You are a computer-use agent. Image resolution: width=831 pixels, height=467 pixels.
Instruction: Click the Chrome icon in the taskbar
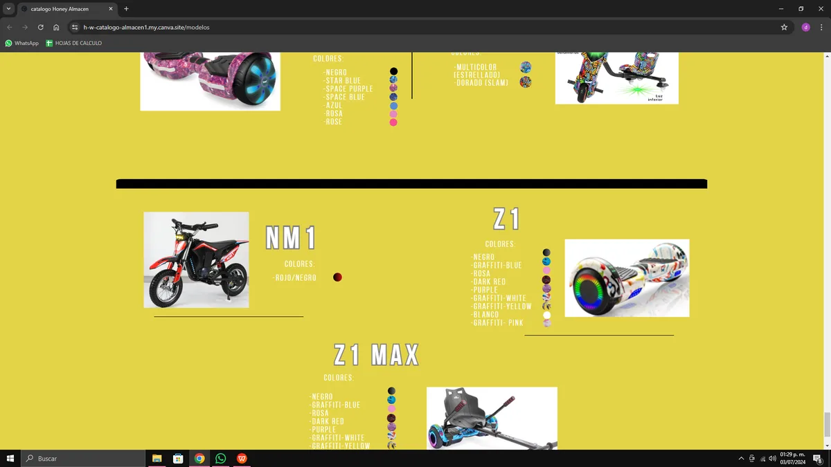click(199, 459)
